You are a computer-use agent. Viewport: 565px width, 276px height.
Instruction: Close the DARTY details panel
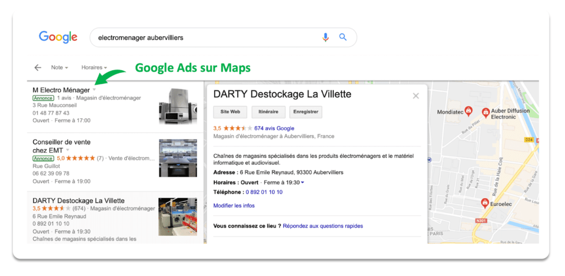[x=416, y=96]
